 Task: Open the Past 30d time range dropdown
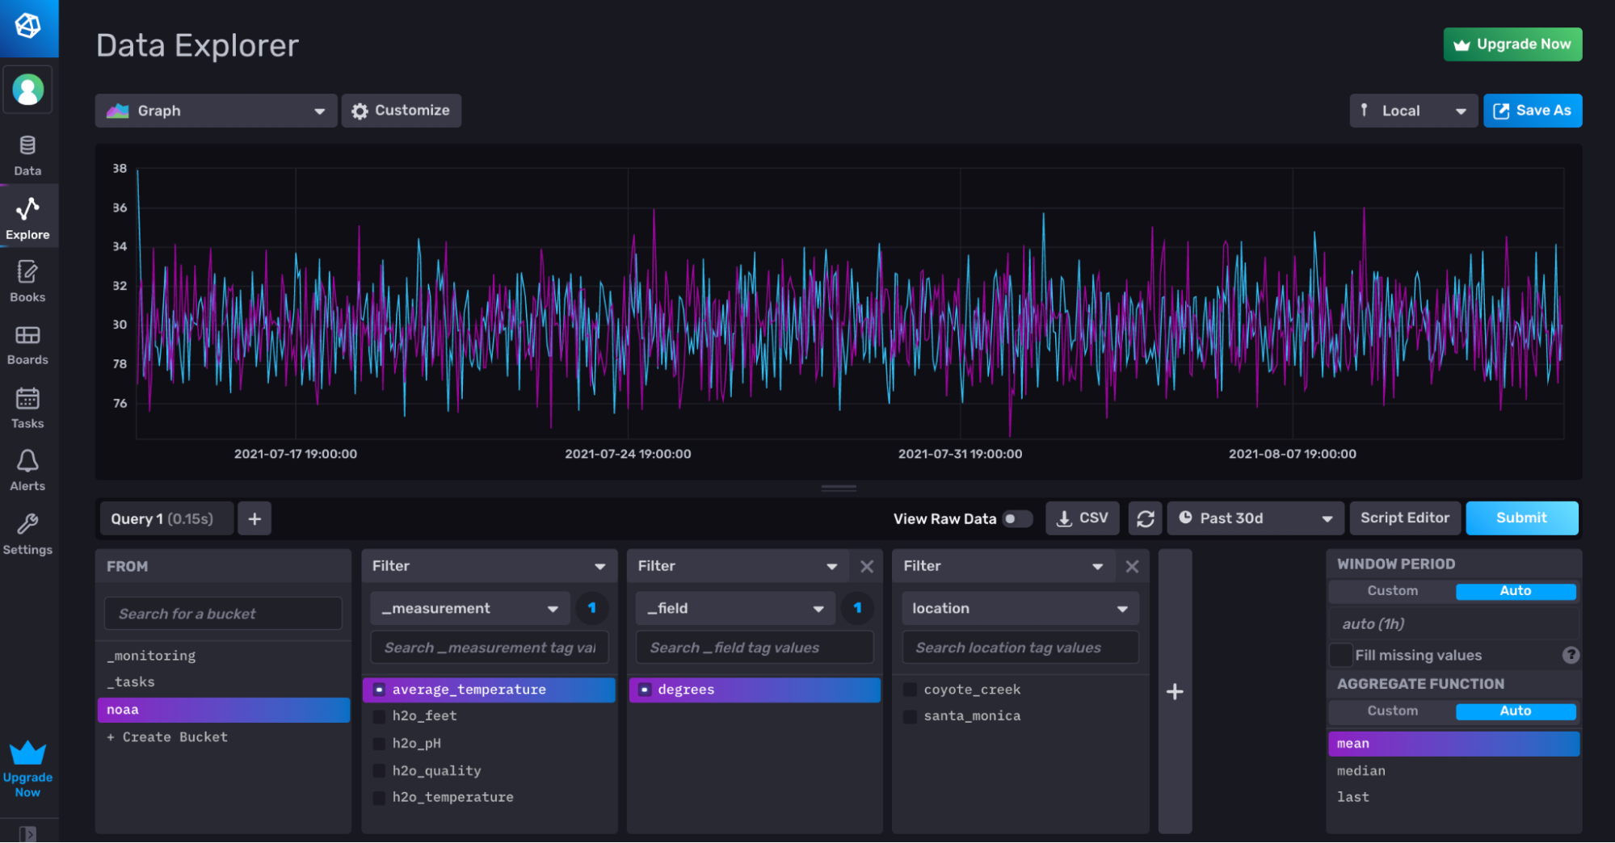click(1255, 518)
